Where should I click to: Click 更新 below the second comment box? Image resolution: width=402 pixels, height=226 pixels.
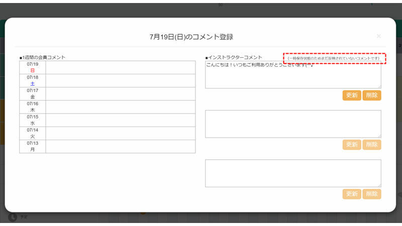point(352,145)
